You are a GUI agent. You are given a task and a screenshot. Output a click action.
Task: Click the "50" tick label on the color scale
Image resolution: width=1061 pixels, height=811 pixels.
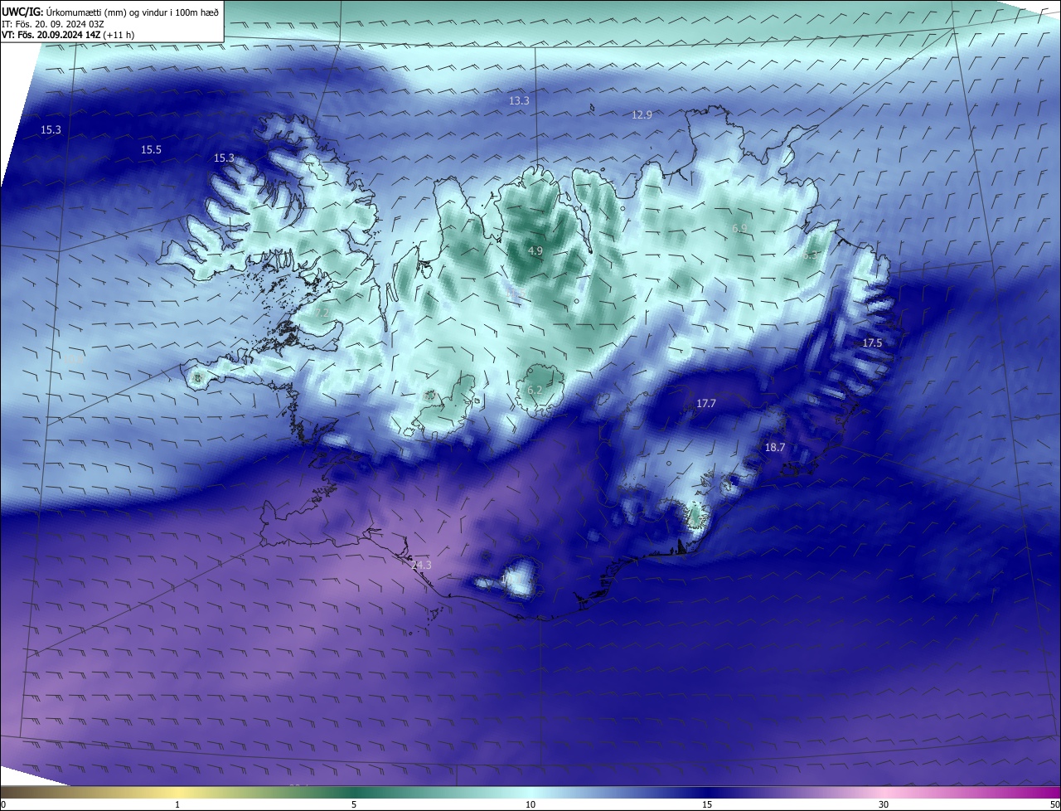1054,804
